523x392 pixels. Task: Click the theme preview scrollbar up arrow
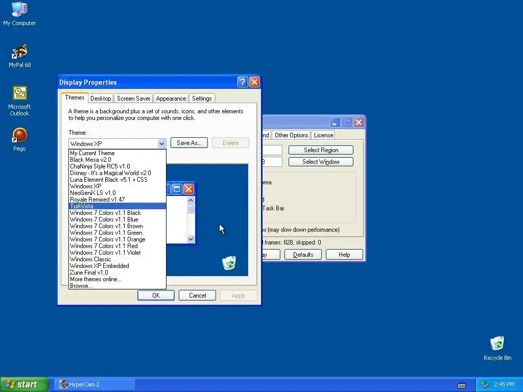tap(191, 200)
